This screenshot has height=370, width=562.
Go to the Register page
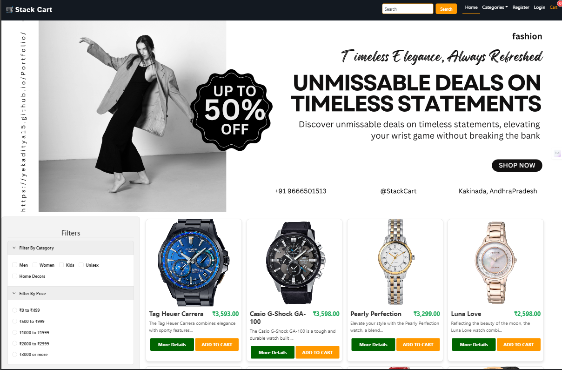(x=521, y=7)
